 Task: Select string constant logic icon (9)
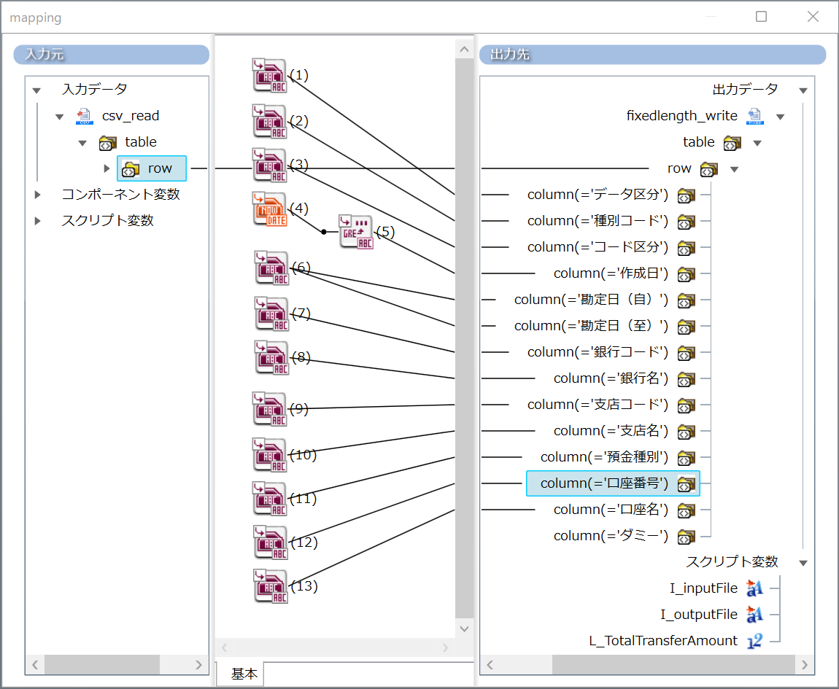tap(269, 409)
